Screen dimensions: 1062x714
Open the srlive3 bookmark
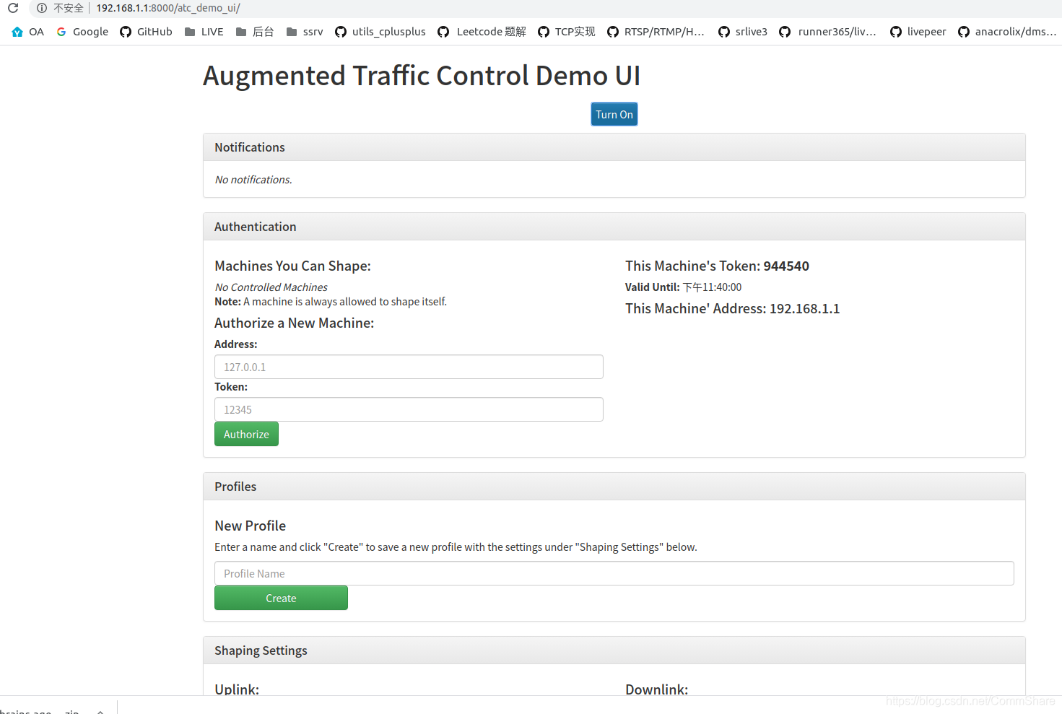pyautogui.click(x=743, y=32)
